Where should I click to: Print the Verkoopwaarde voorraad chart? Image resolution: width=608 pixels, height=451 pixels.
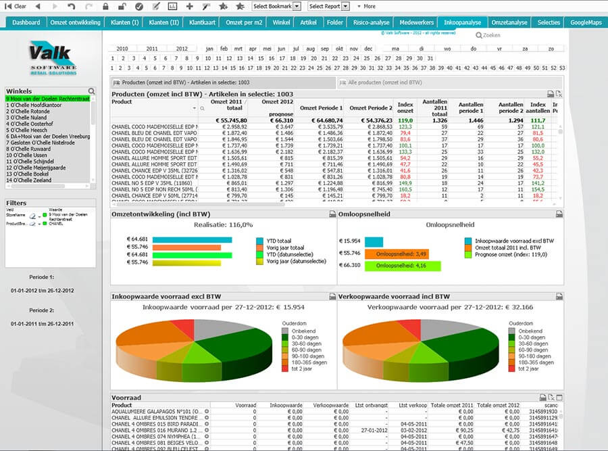point(559,297)
